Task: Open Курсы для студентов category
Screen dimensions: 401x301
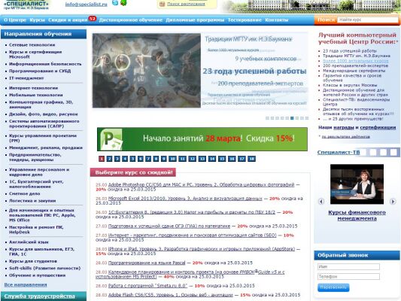Action: pyautogui.click(x=33, y=261)
